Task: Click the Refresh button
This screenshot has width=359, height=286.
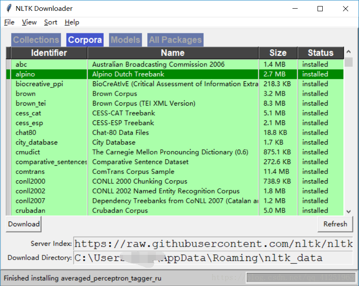Action: pos(335,224)
